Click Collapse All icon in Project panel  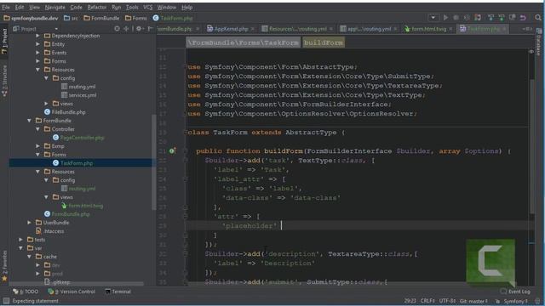click(x=126, y=29)
